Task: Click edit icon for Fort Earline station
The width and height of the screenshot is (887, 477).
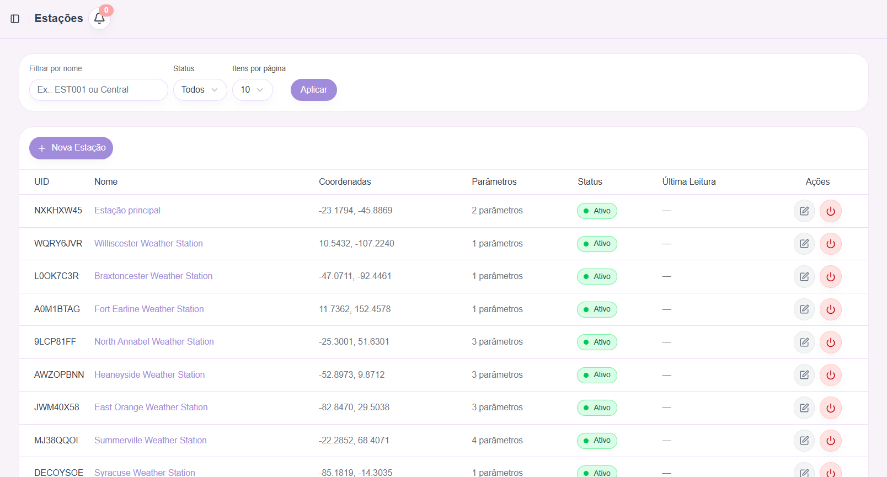Action: [804, 309]
